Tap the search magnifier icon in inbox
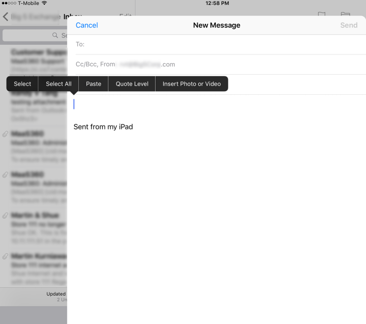This screenshot has height=324, width=366. [x=55, y=36]
